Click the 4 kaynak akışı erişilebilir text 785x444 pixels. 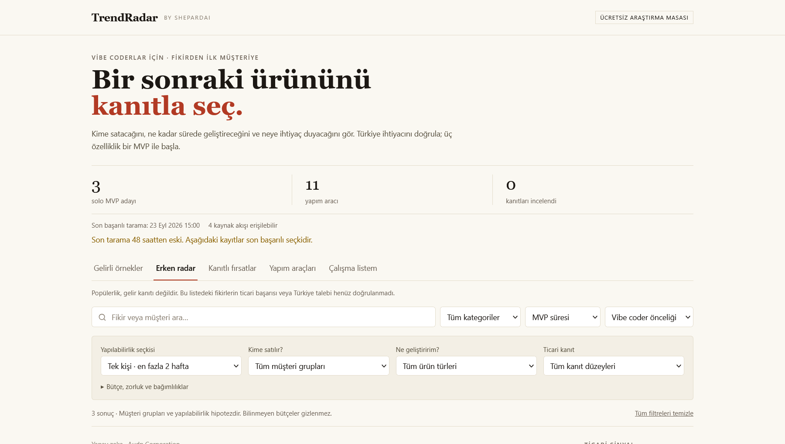click(243, 225)
